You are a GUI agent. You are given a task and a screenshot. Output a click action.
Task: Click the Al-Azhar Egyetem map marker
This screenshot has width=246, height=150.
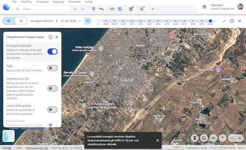pos(84,105)
